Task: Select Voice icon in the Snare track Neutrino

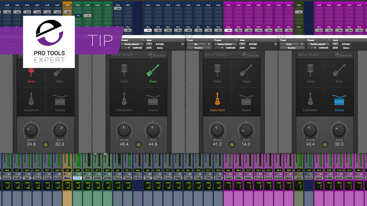Action: (310, 70)
